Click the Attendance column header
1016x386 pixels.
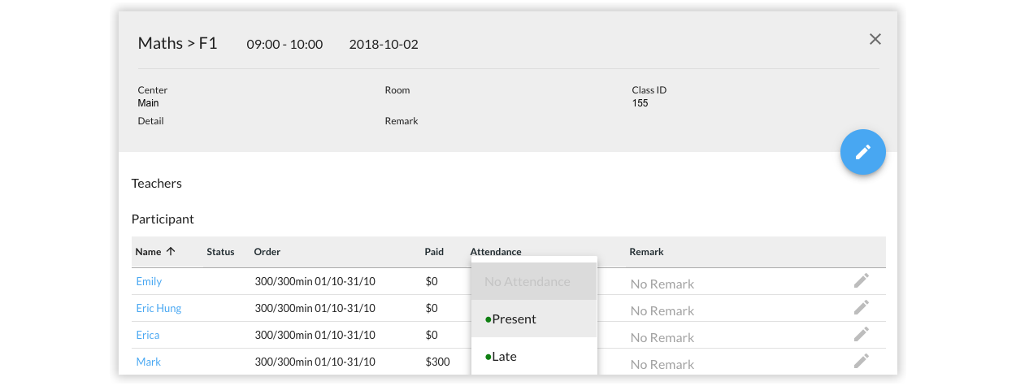(496, 252)
